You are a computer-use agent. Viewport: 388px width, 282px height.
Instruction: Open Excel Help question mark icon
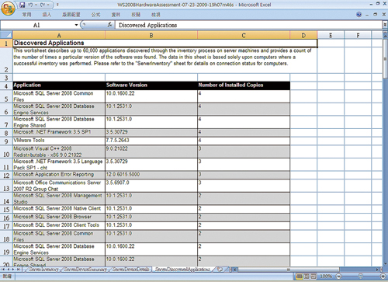tap(359, 15)
